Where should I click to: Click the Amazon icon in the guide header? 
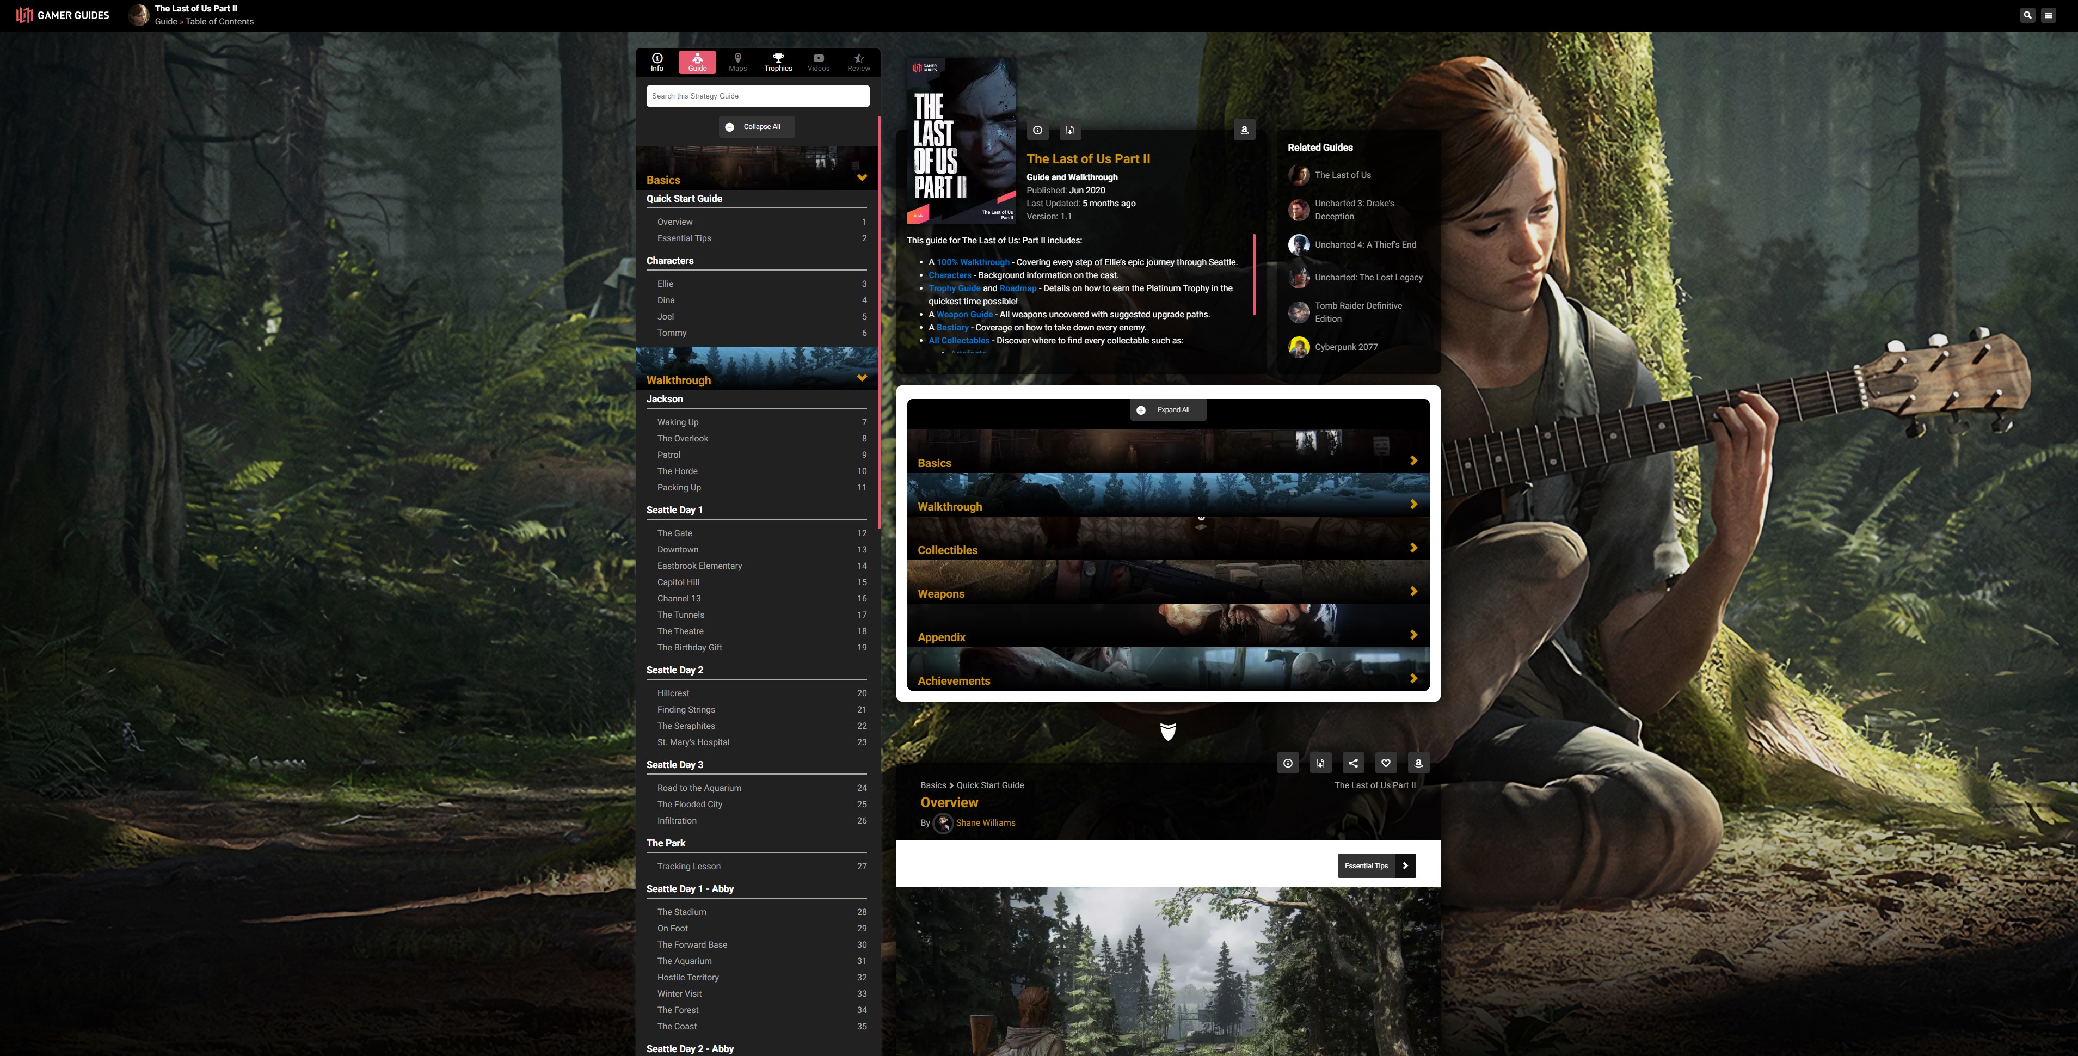click(x=1244, y=130)
